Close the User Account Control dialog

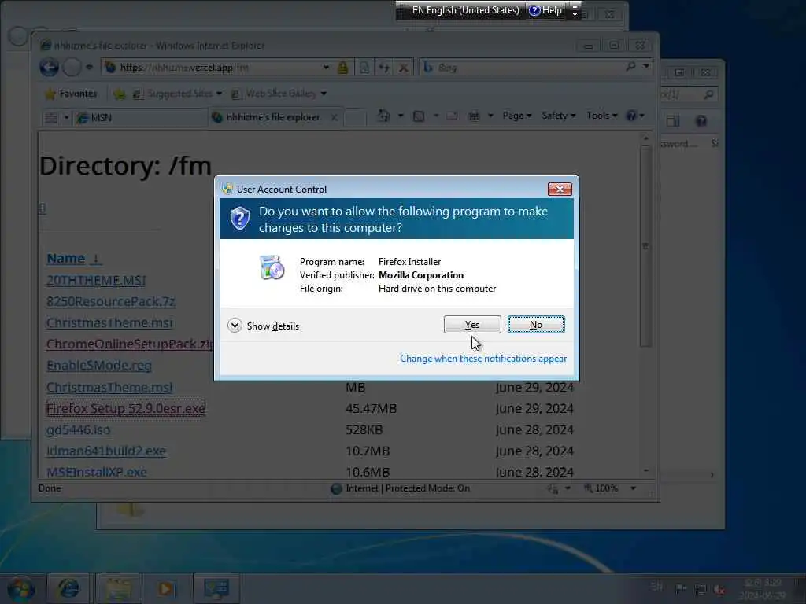560,189
